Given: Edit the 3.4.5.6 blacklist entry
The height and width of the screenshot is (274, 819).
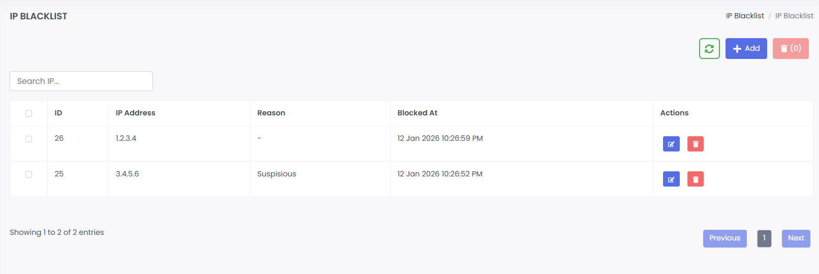Looking at the screenshot, I should (x=671, y=179).
